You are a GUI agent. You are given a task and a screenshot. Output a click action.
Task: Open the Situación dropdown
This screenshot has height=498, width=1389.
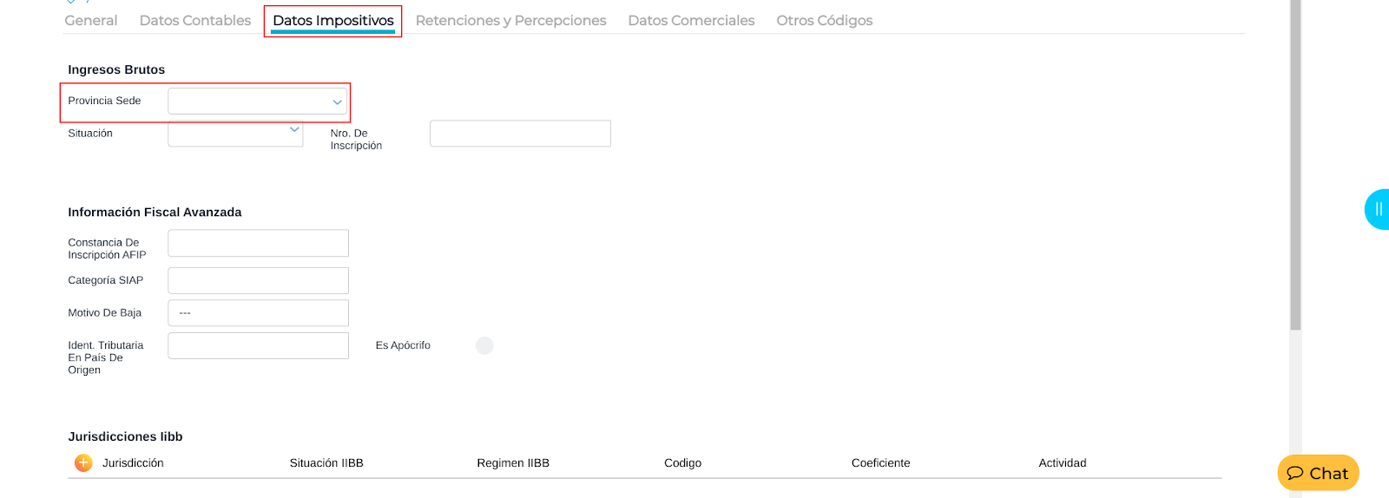click(x=235, y=133)
